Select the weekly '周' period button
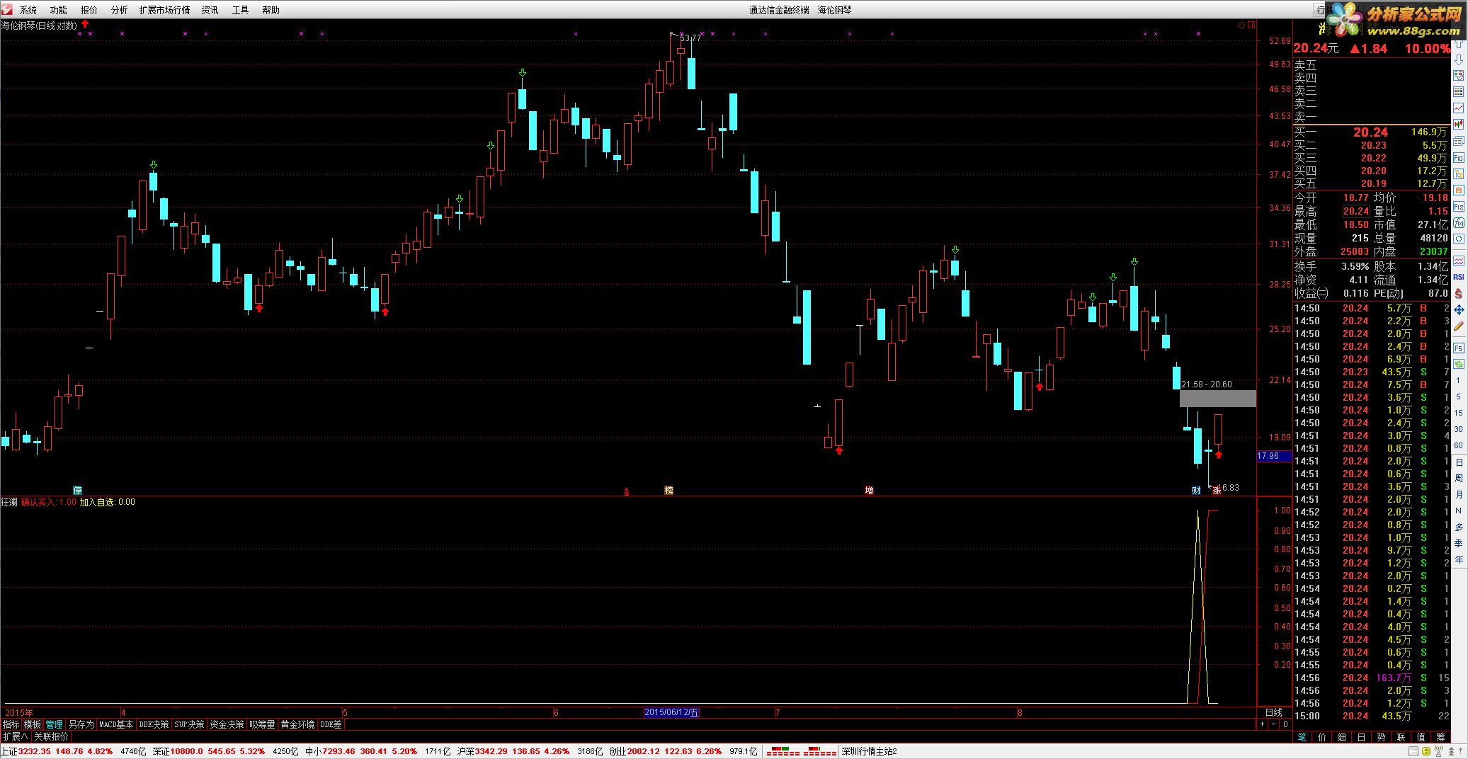Image resolution: width=1468 pixels, height=759 pixels. point(1458,478)
